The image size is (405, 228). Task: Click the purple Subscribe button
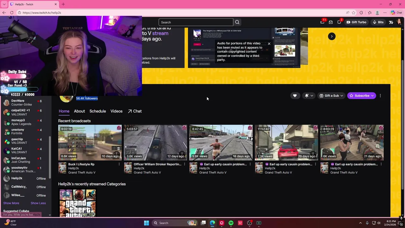(361, 96)
